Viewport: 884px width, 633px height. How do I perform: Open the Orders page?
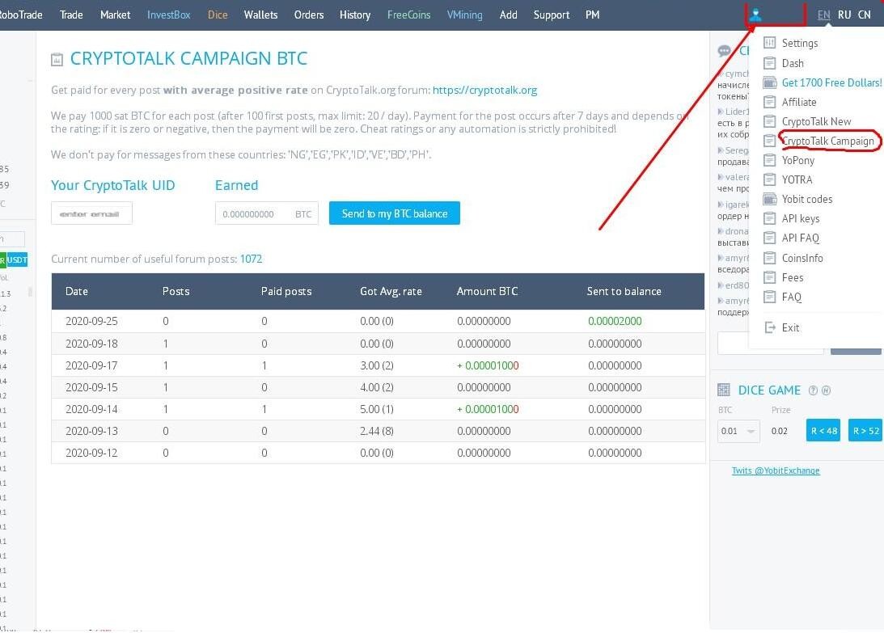tap(309, 15)
